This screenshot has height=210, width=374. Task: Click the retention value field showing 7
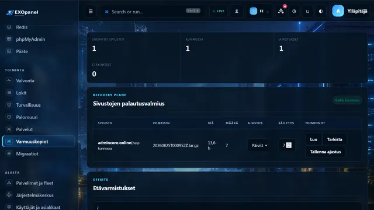click(x=287, y=145)
